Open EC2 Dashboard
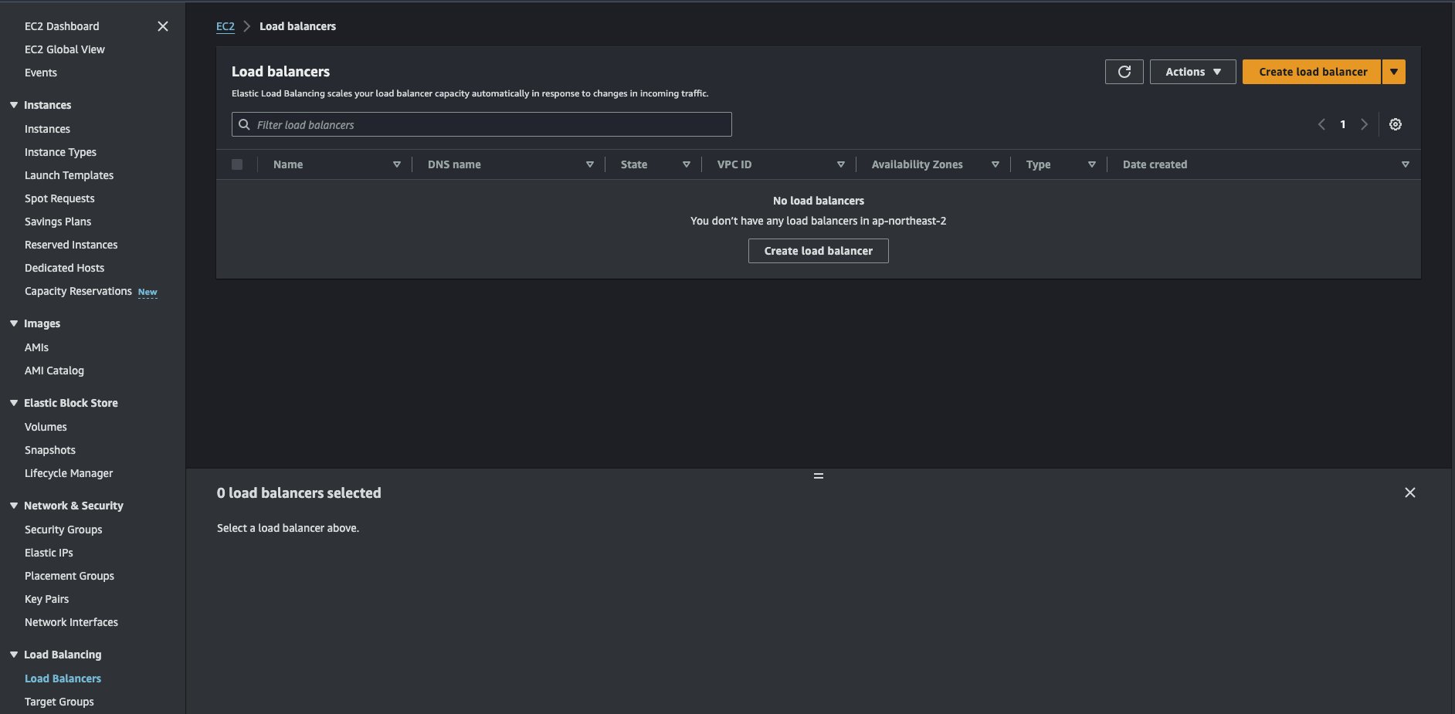The width and height of the screenshot is (1455, 714). pos(62,26)
